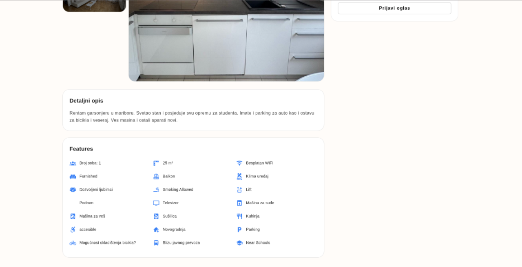Click the description paragraph starting Rentam garsonjeru
Viewport: 522px width, 267px height.
192,117
